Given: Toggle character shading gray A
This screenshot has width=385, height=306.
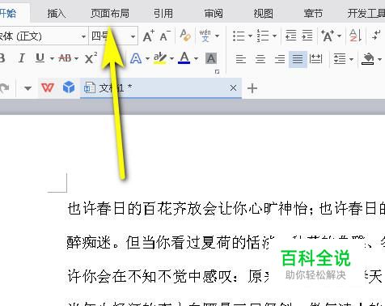Looking at the screenshot, I should click(211, 58).
